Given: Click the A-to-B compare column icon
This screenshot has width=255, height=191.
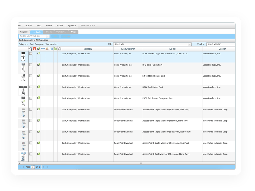Looking at the screenshot, I should pyautogui.click(x=30, y=49).
